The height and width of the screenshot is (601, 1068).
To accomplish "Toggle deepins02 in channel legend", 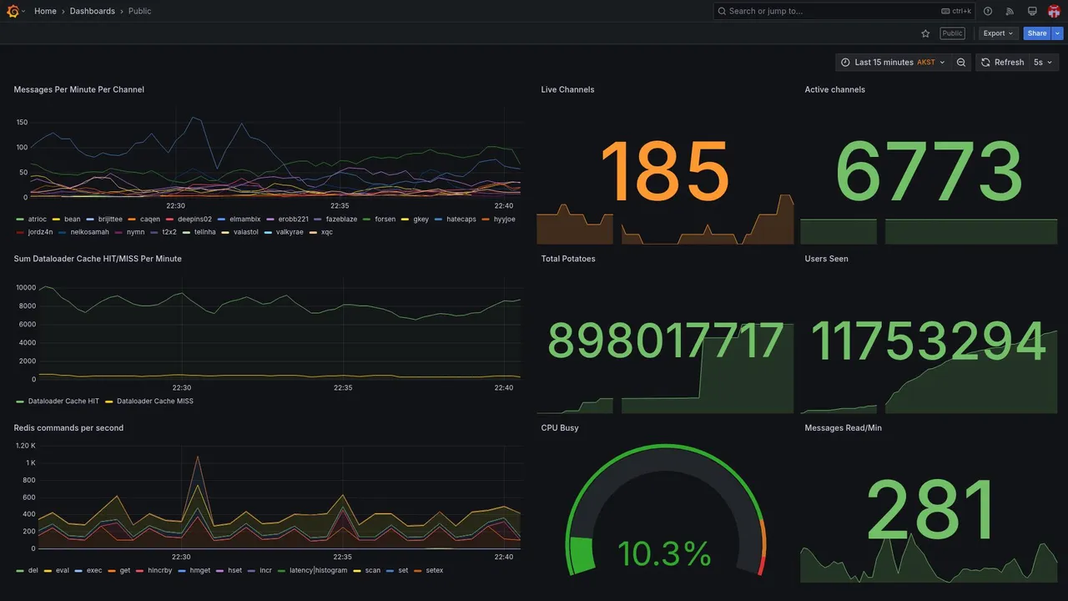I will tap(194, 220).
